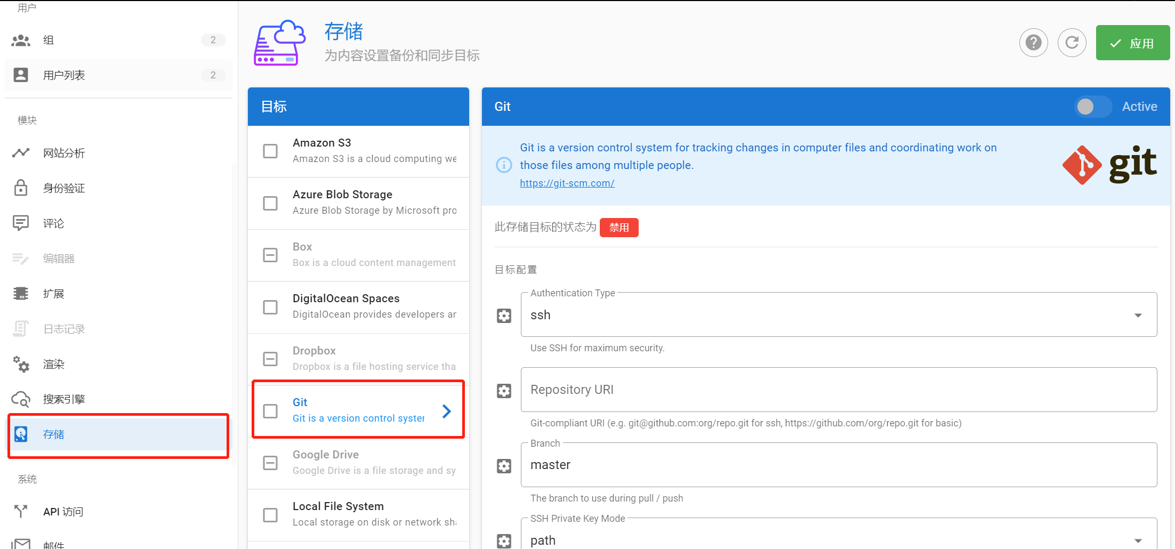Click the logging scroll icon
The image size is (1175, 549).
coord(21,328)
